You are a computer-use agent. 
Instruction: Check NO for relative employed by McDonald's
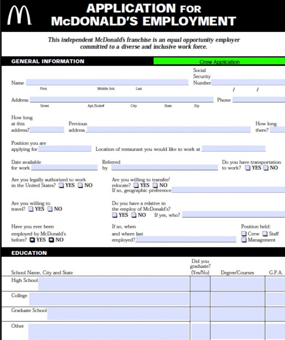[x=134, y=215]
